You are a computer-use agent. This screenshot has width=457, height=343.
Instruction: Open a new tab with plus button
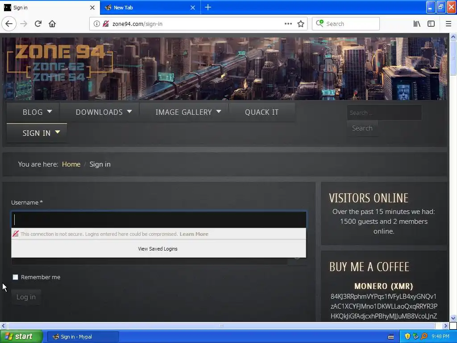click(x=208, y=7)
